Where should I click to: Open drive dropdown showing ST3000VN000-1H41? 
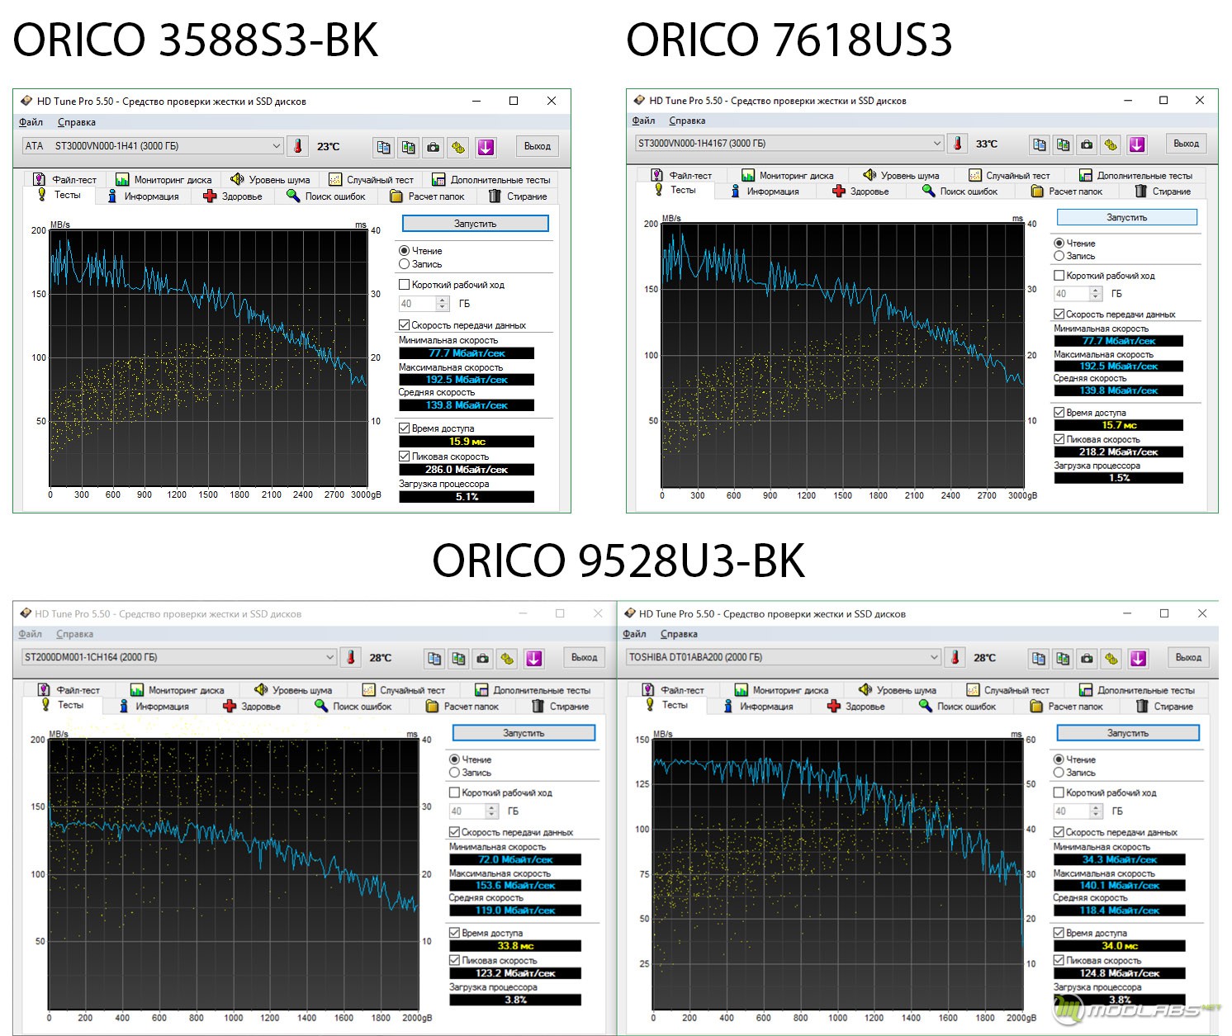point(153,146)
